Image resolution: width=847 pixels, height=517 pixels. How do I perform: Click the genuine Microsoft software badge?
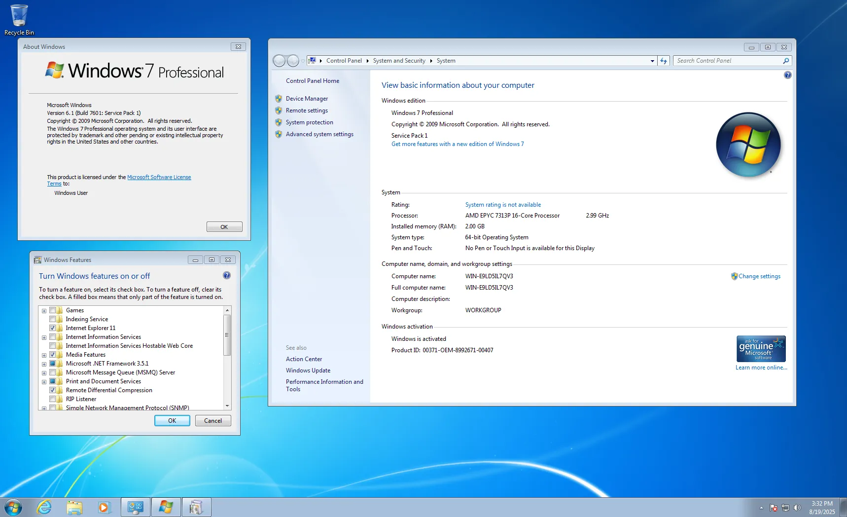(x=761, y=349)
